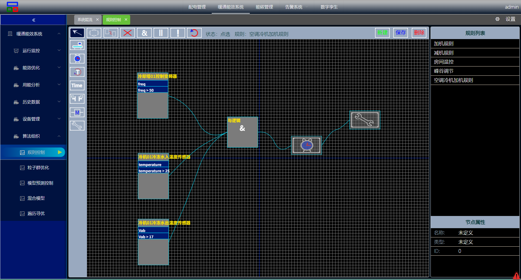Collapse the left sidebar with double chevron
Screen dimensions: 521x280
[33, 20]
